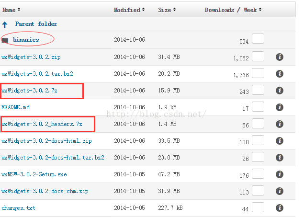
Task: Click downloads stats box for wxWidgets-3.0.2.7z
Action: click(x=258, y=90)
